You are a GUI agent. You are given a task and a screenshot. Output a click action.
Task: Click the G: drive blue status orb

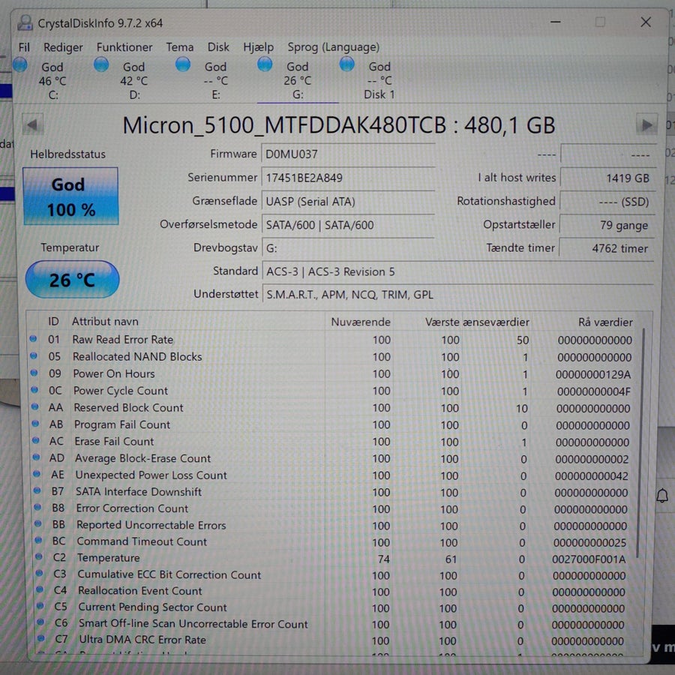point(265,64)
